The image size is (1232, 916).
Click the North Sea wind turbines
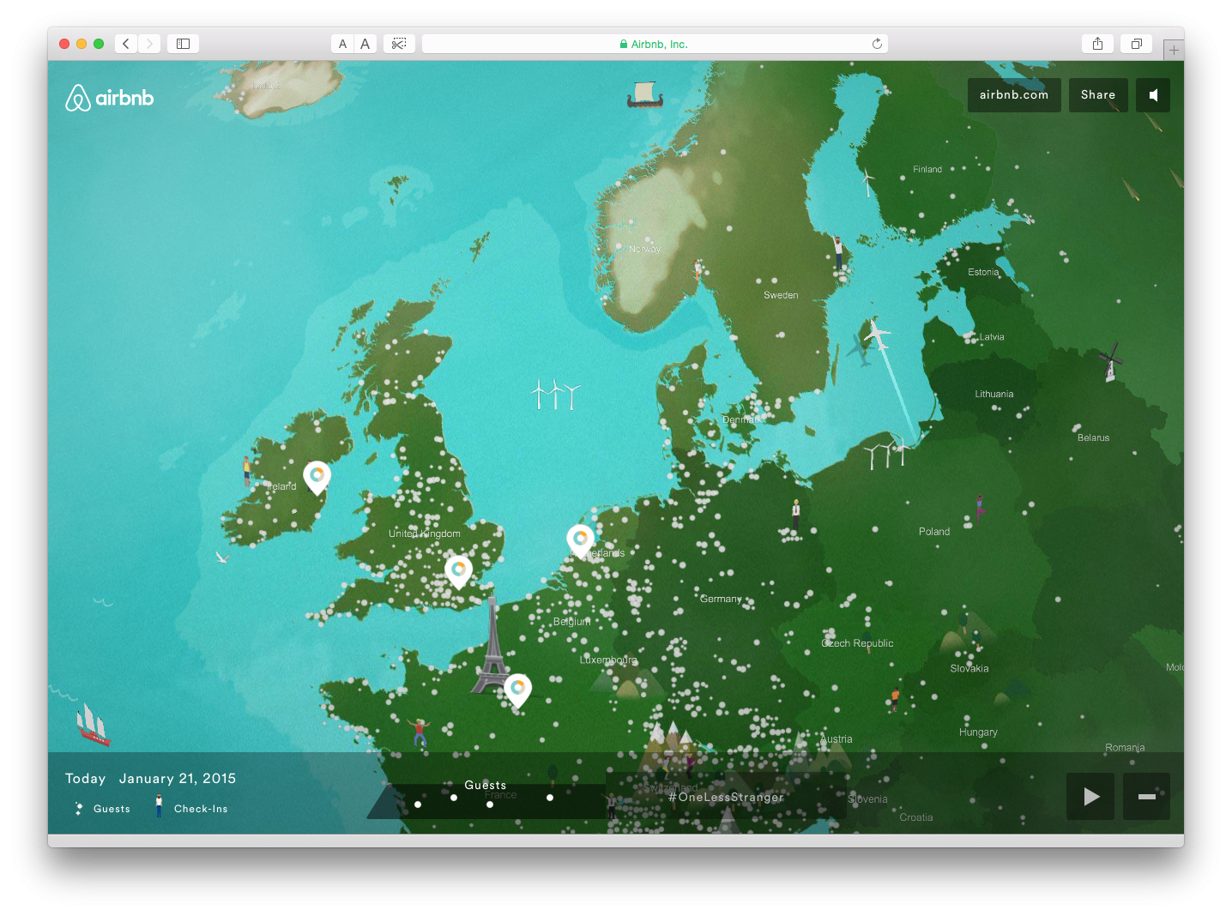555,395
